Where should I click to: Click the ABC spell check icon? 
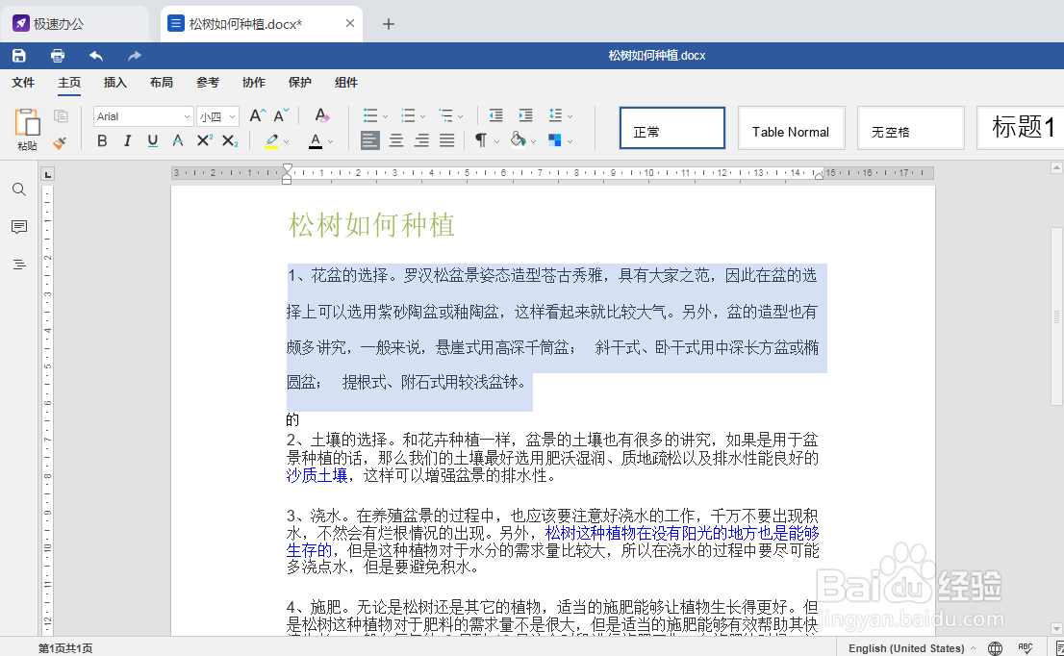(1026, 648)
